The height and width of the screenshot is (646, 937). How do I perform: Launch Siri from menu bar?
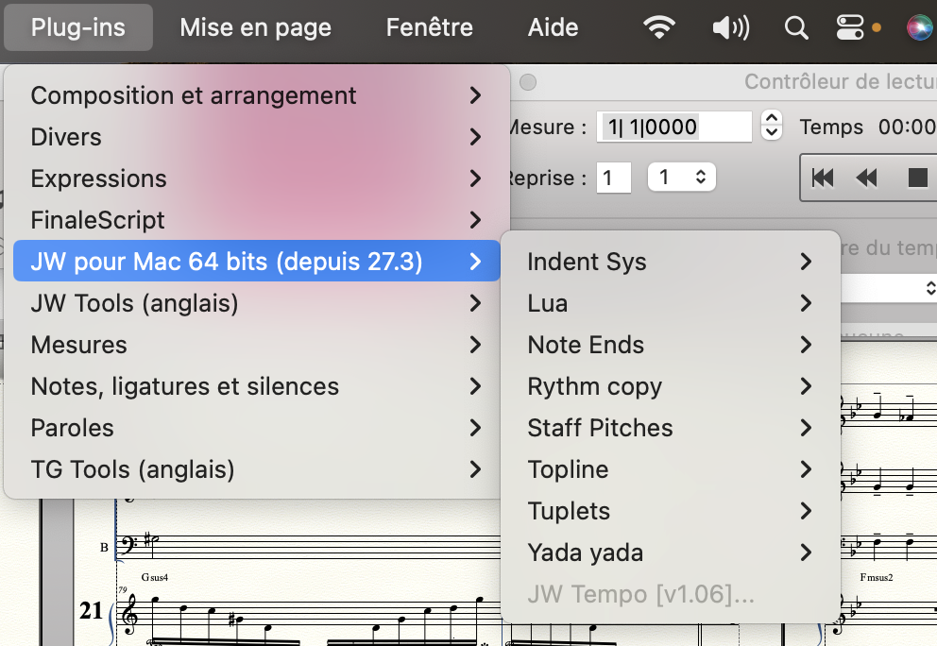click(x=919, y=28)
